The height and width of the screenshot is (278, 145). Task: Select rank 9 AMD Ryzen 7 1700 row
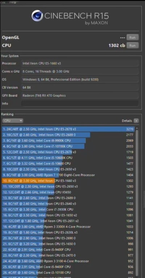click(x=68, y=175)
